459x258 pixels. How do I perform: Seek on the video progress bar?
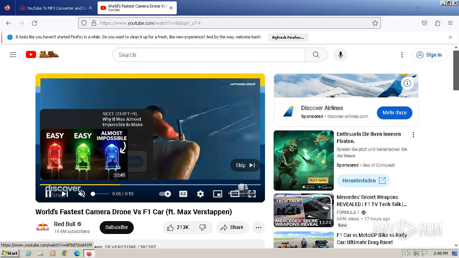point(150,185)
